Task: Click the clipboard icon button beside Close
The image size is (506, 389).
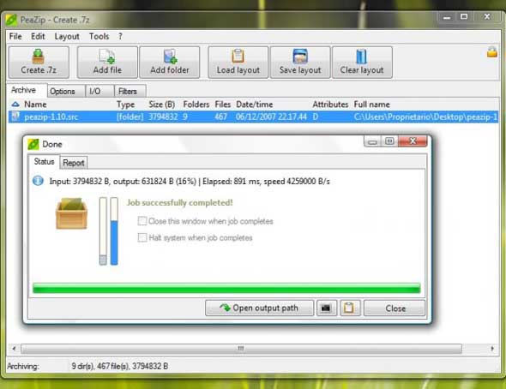Action: [349, 308]
